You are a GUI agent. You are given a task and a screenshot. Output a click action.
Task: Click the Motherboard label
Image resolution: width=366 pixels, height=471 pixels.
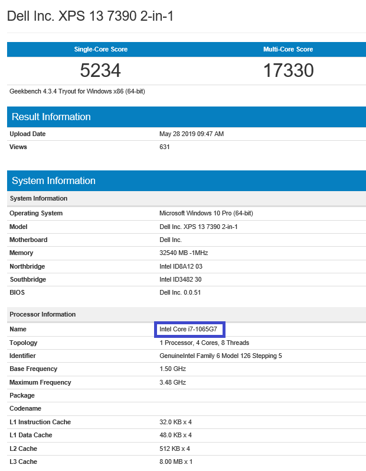pos(28,240)
